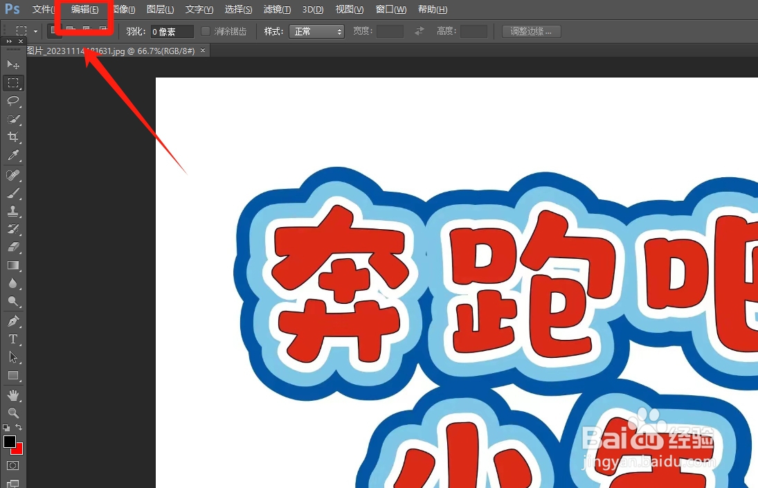Screen dimensions: 758x488
Task: Toggle the 消除锯齿 anti-alias checkbox
Action: tap(206, 31)
